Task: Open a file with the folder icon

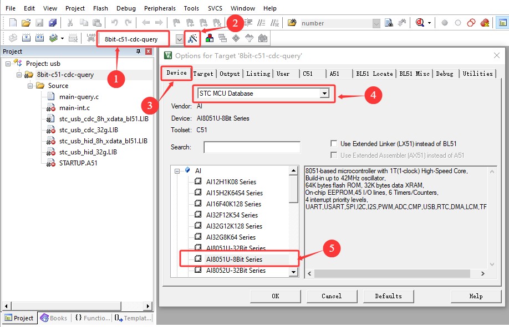Action: tap(26, 23)
